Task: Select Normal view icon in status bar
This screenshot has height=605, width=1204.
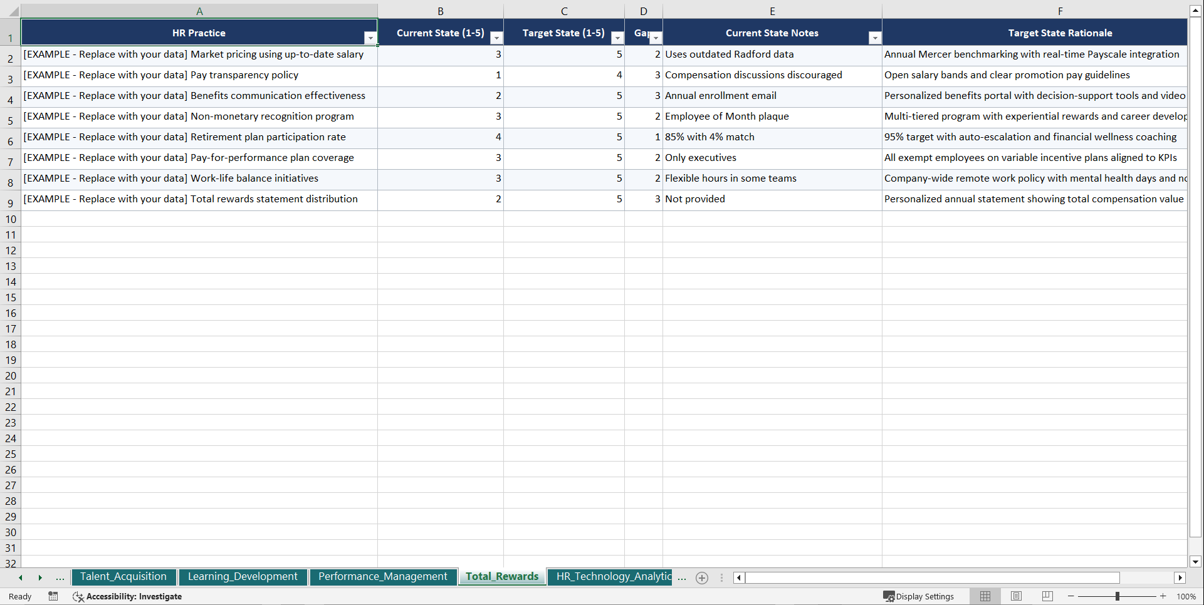Action: 985,596
